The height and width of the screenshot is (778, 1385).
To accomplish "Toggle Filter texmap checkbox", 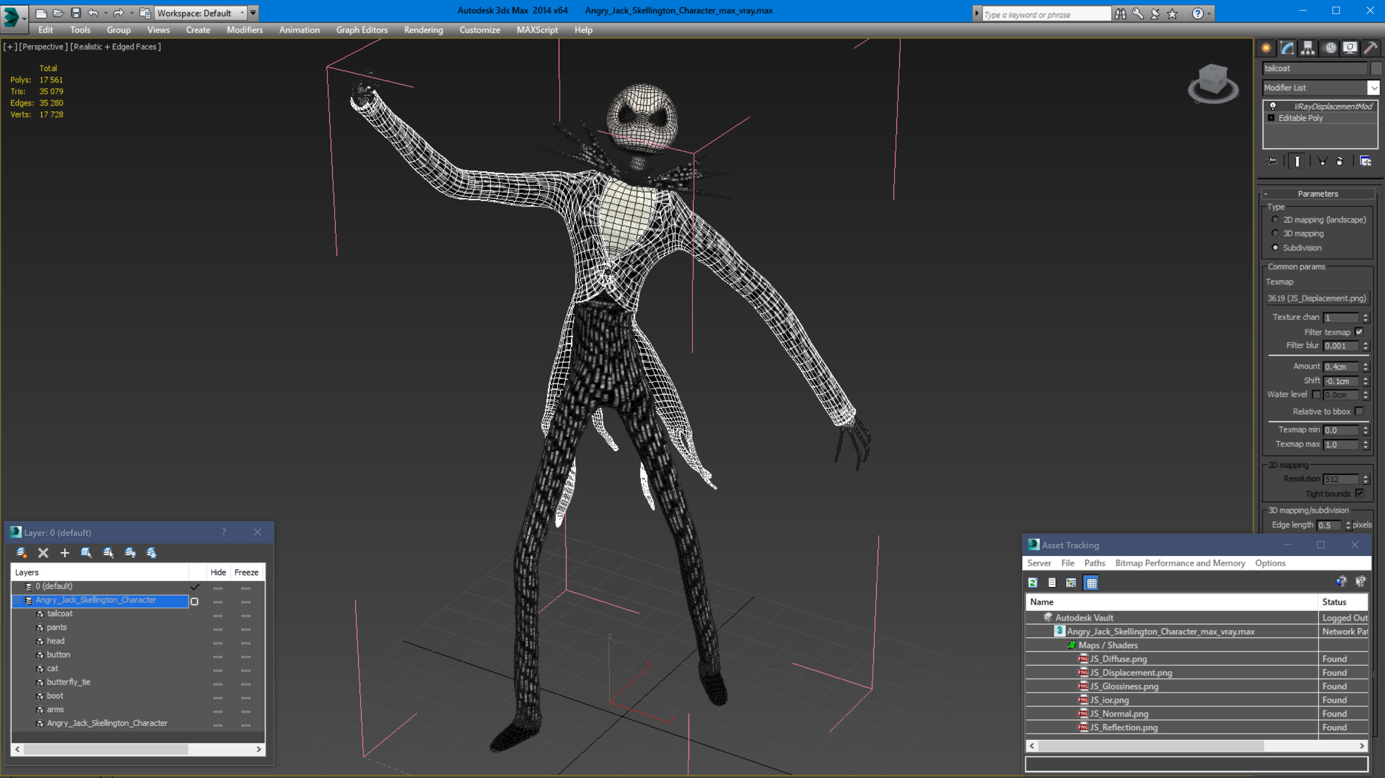I will 1359,332.
